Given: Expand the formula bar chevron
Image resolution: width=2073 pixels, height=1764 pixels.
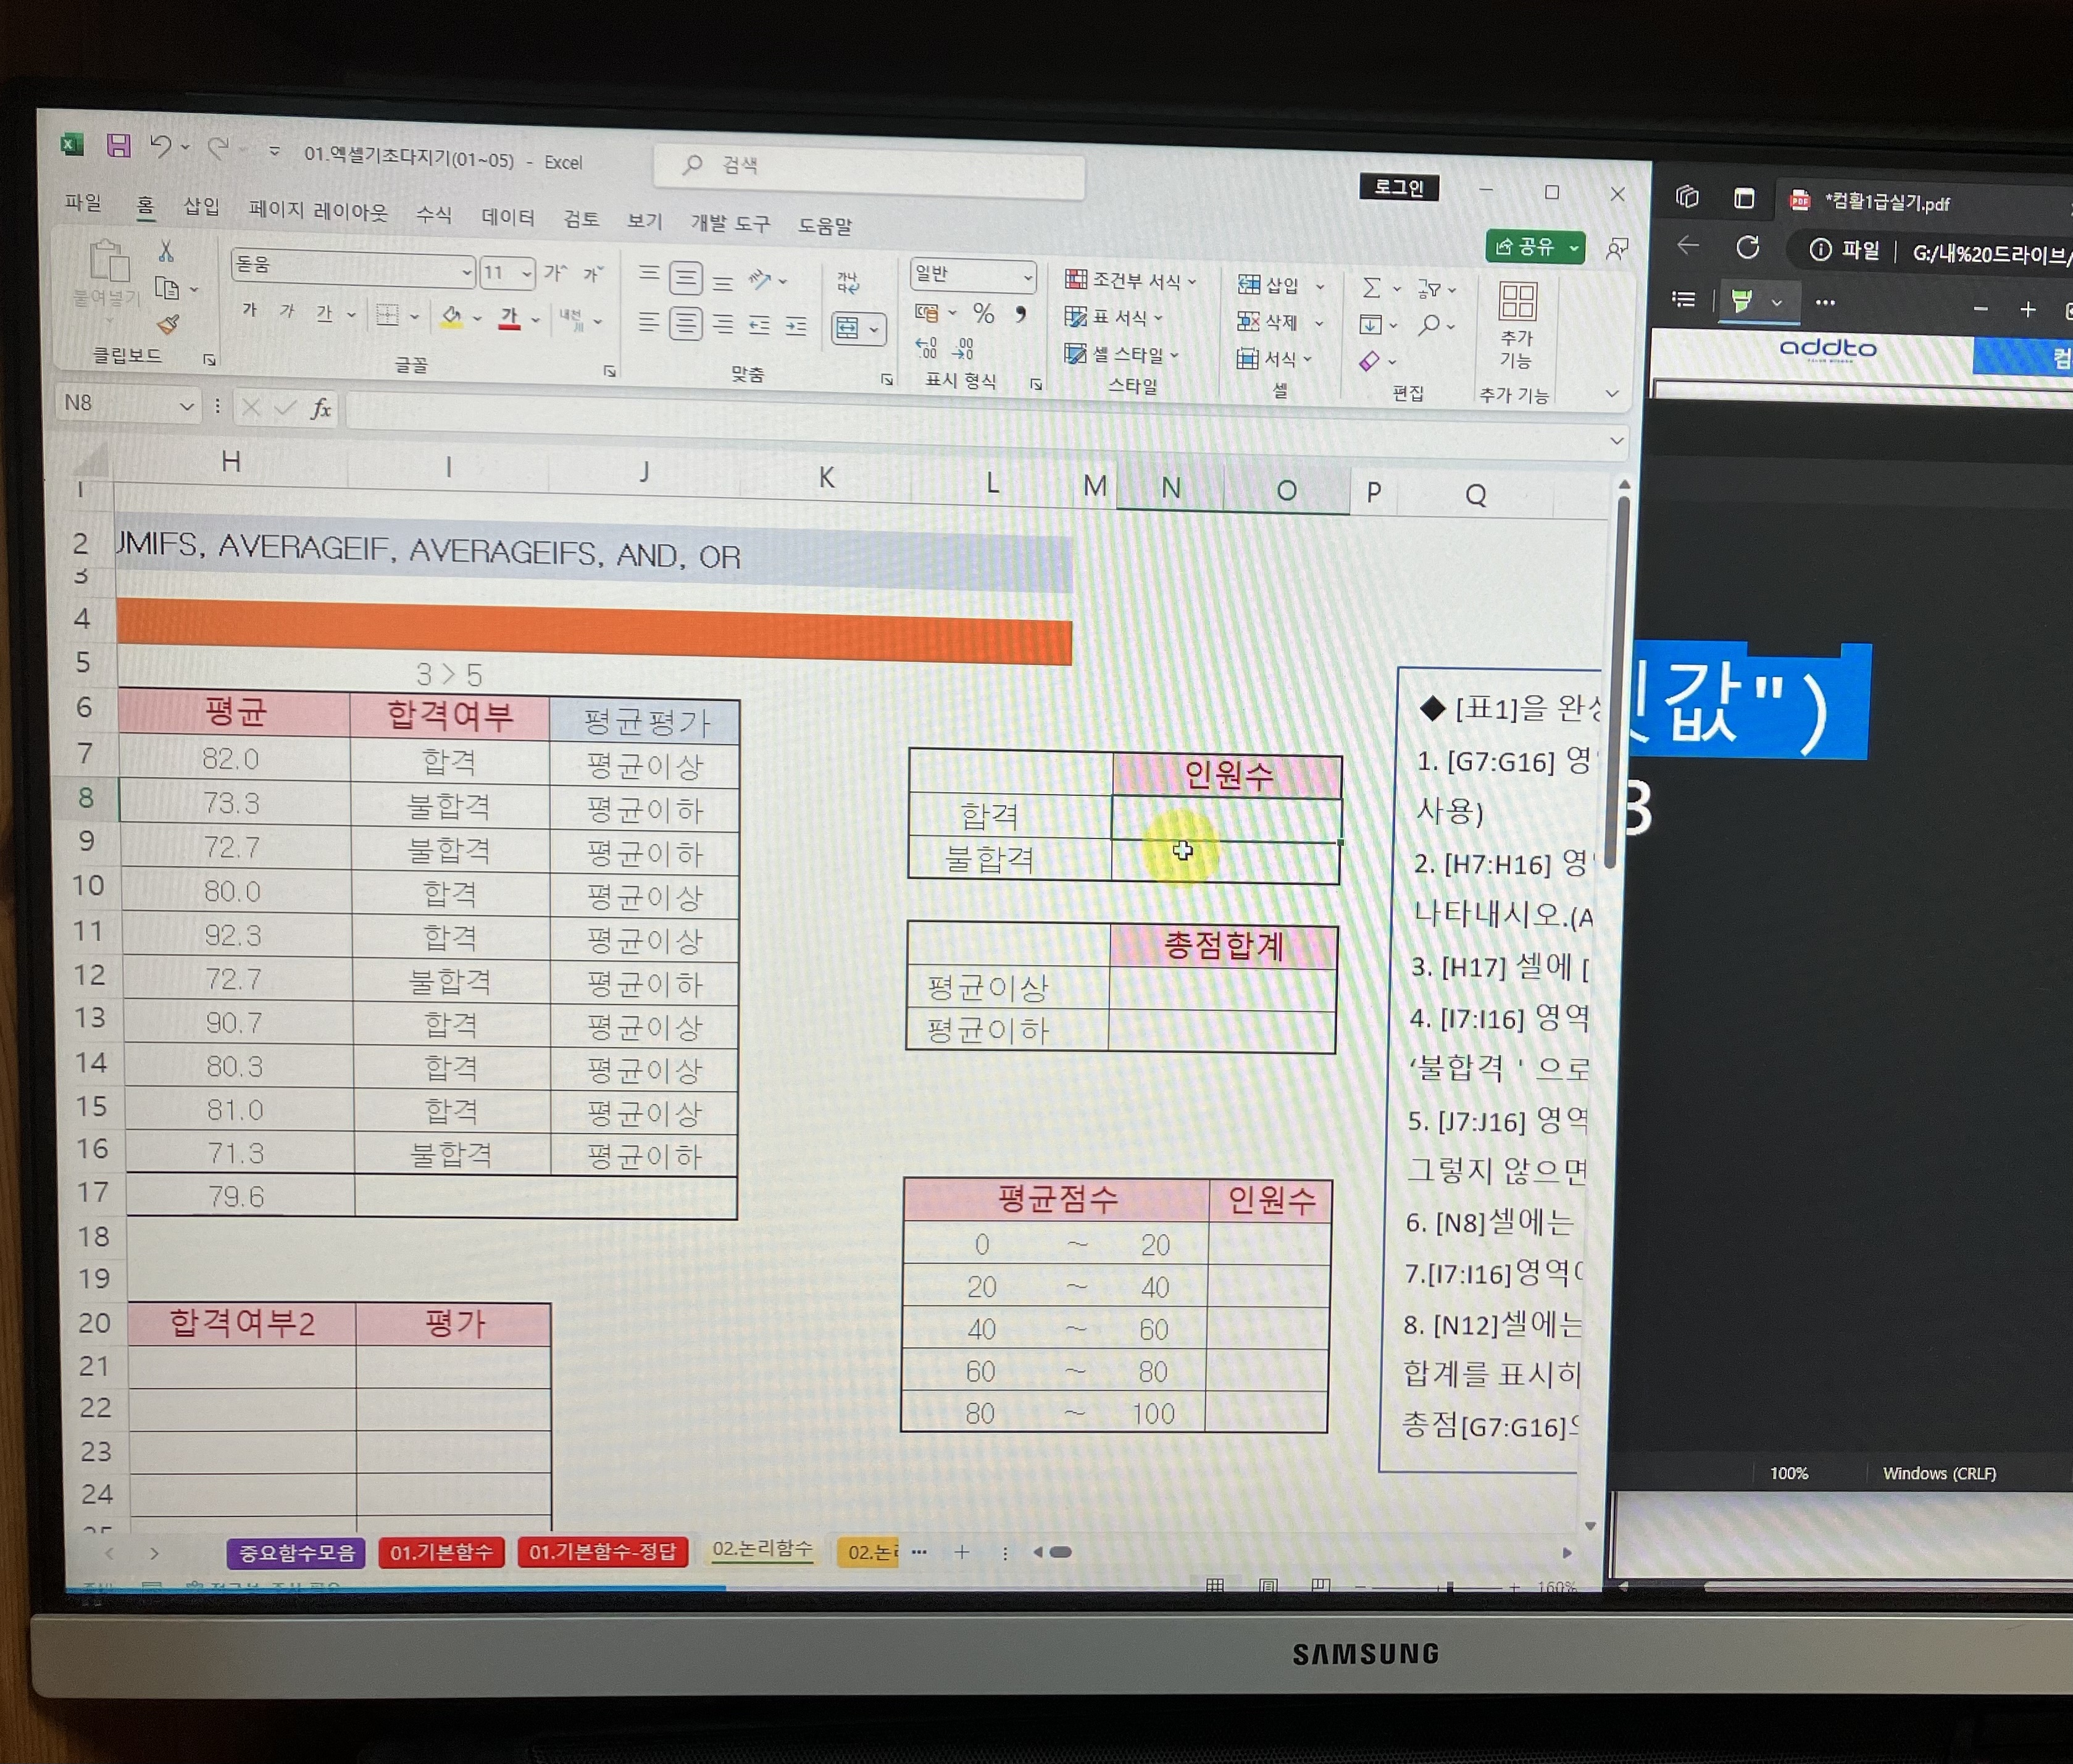Looking at the screenshot, I should (x=1617, y=440).
